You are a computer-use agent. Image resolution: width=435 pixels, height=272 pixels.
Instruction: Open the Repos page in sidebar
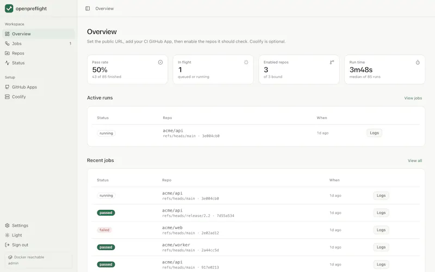(x=39, y=53)
